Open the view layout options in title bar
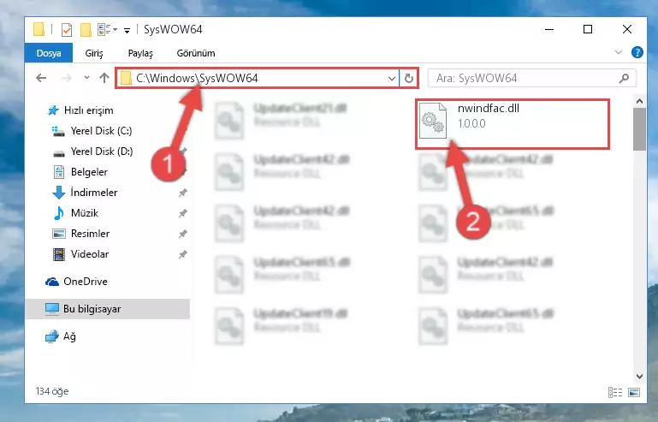This screenshot has height=422, width=658. click(107, 29)
